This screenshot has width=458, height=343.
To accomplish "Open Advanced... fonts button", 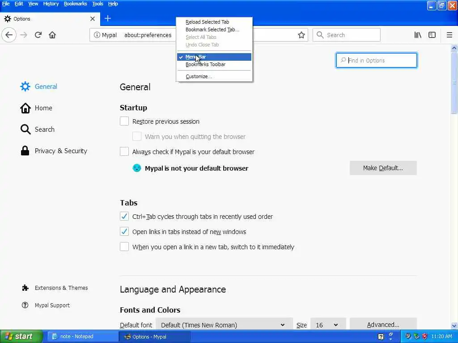I will pos(383,324).
